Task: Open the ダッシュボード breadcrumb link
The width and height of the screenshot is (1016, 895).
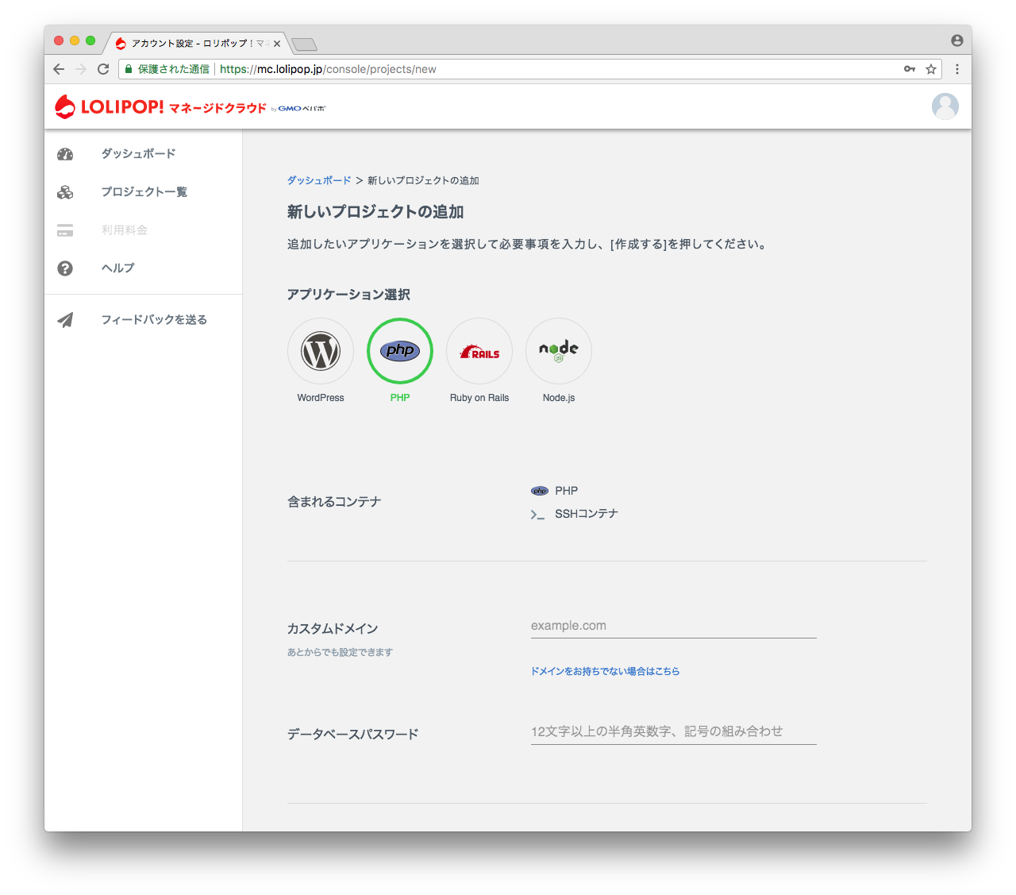Action: point(318,180)
